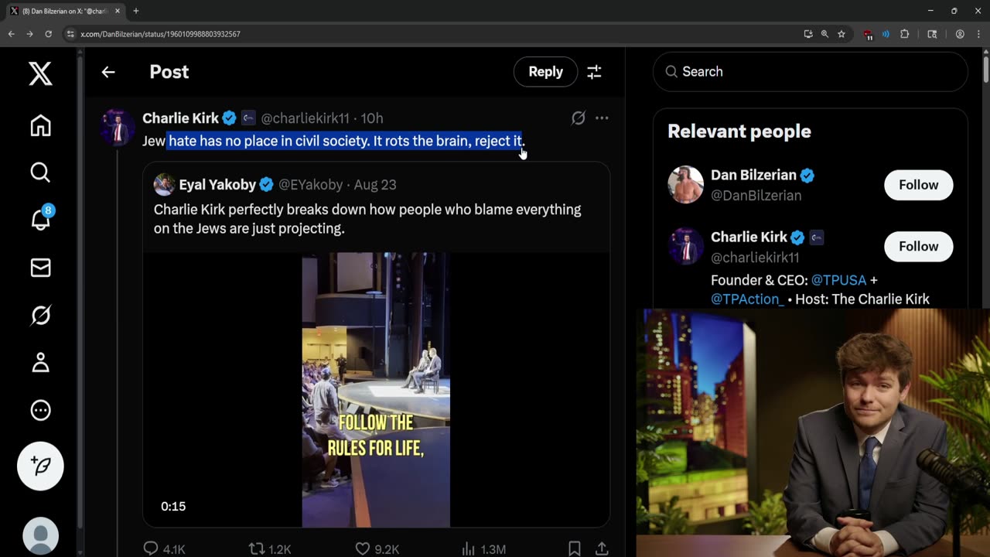This screenshot has height=557, width=990.
Task: Open @TPAction_ link in bio
Action: click(747, 299)
